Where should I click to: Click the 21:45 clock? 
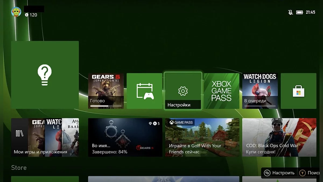coord(310,12)
